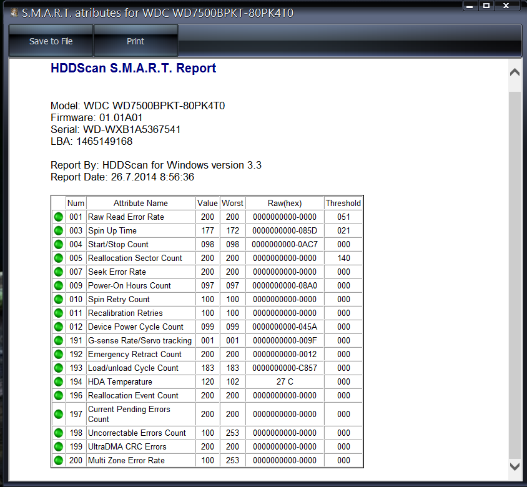Click Raw Read Error Rate attribute name

(126, 217)
